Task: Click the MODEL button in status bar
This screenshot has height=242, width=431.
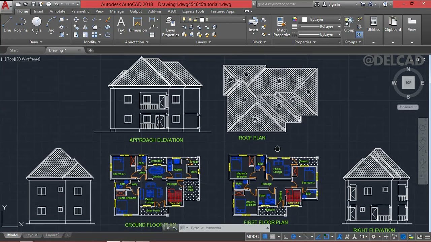Action: tap(253, 236)
